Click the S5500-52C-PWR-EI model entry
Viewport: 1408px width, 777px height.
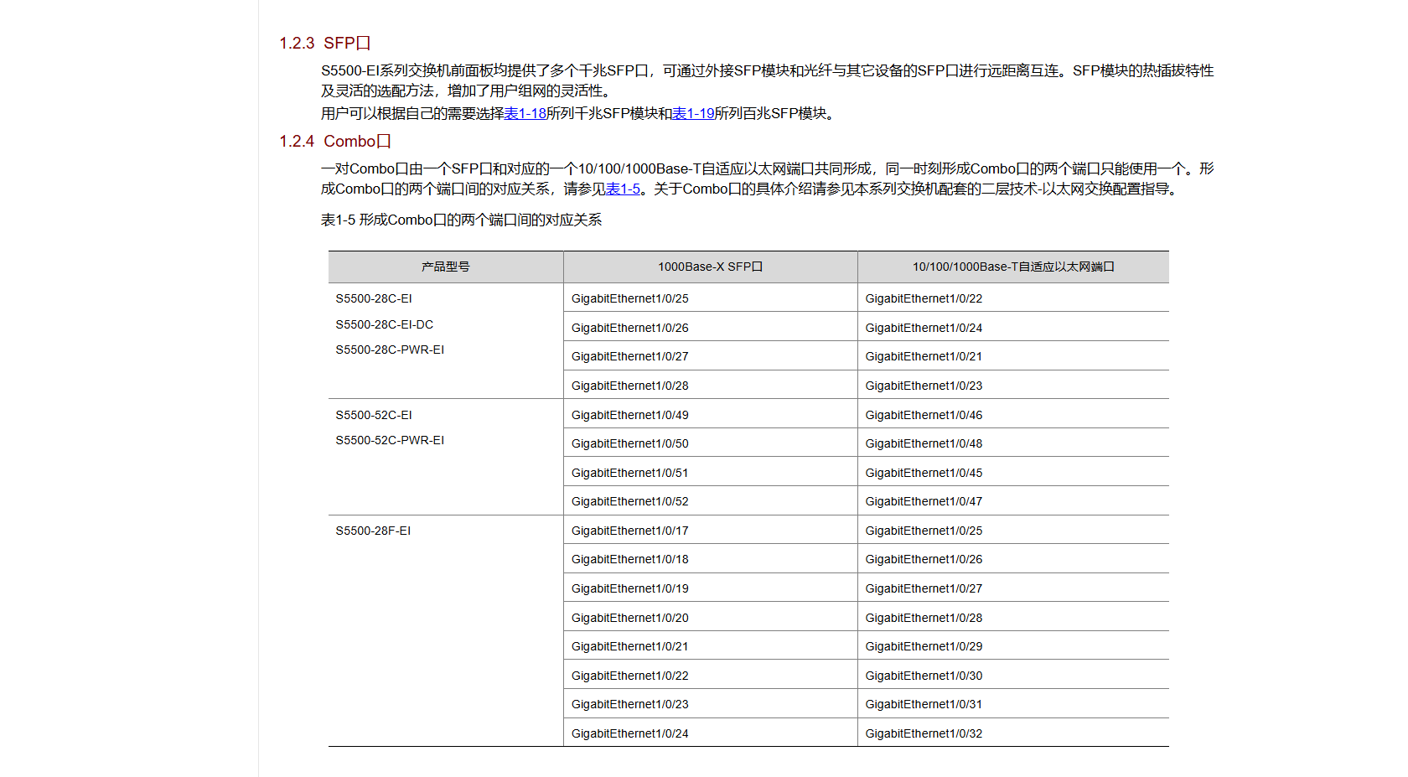[390, 440]
